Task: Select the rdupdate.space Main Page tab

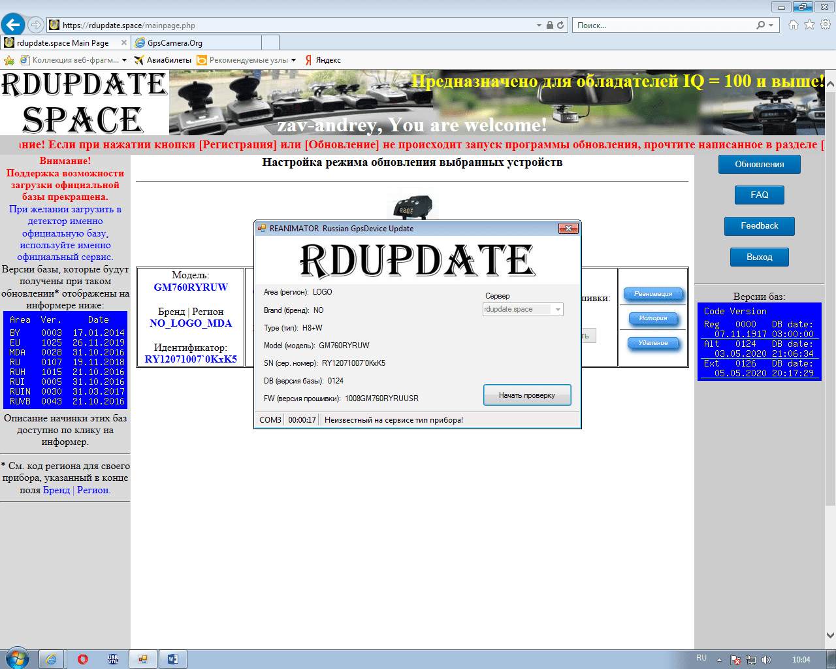Action: (63, 43)
